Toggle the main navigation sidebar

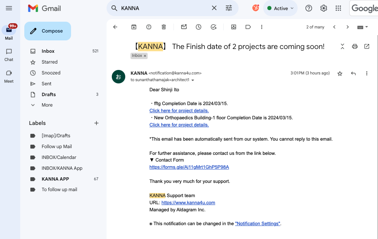pos(9,8)
